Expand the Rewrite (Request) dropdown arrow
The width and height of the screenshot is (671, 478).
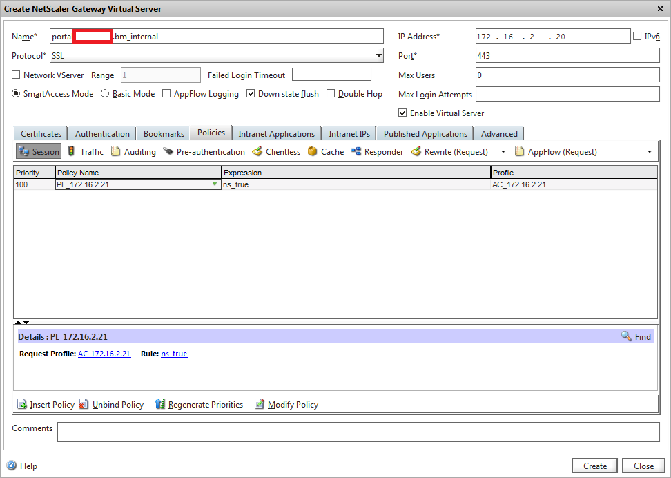[503, 152]
